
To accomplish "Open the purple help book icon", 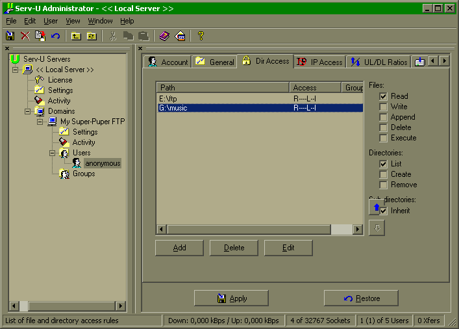I will (164, 36).
